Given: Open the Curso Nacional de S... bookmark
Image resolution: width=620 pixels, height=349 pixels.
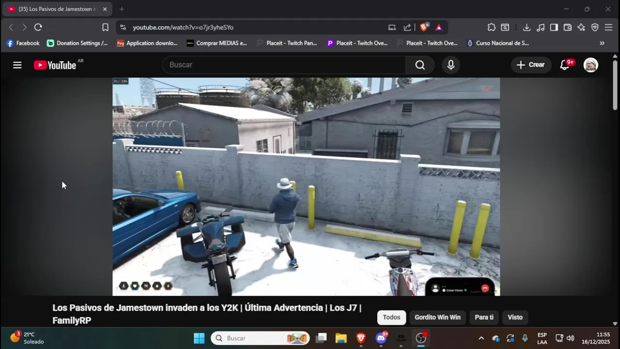Looking at the screenshot, I should click(497, 43).
